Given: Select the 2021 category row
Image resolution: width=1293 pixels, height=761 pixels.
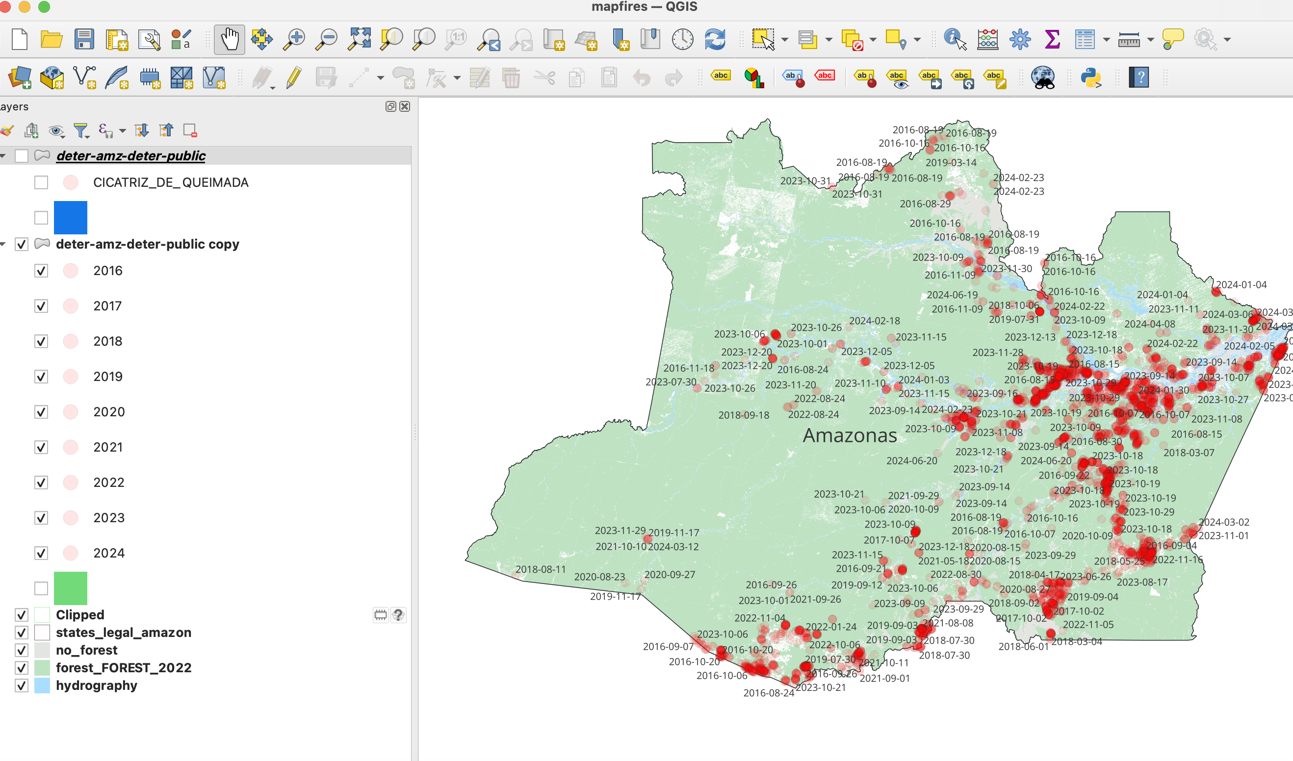Looking at the screenshot, I should 108,447.
